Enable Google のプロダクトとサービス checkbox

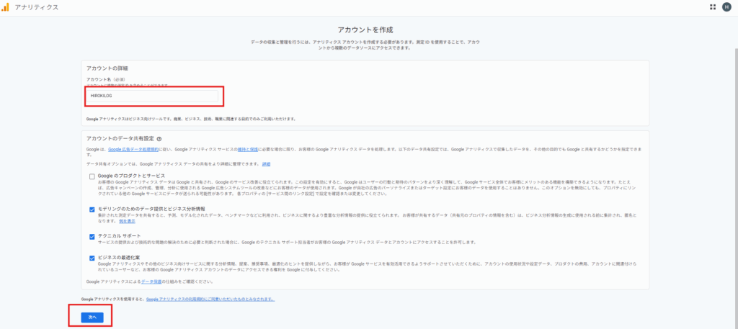(x=92, y=176)
